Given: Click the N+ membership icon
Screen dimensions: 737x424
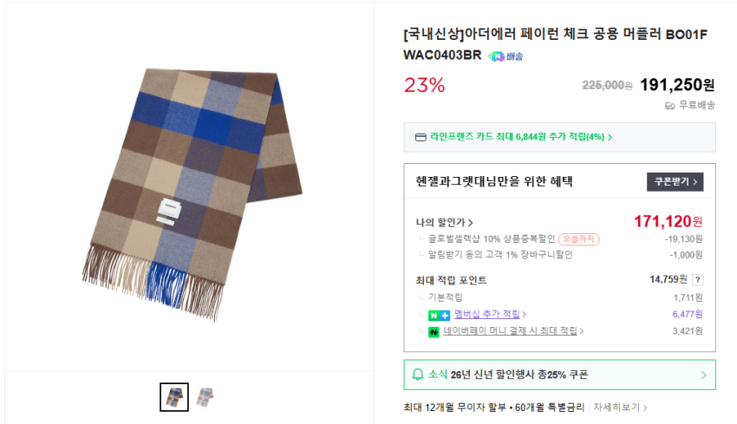Looking at the screenshot, I should [x=438, y=314].
